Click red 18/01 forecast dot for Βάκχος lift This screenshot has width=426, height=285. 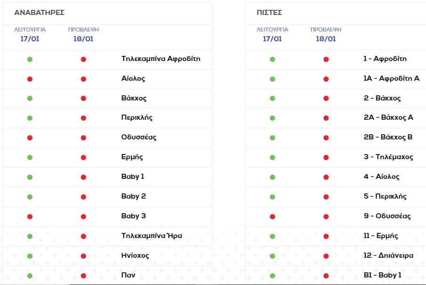[83, 99]
